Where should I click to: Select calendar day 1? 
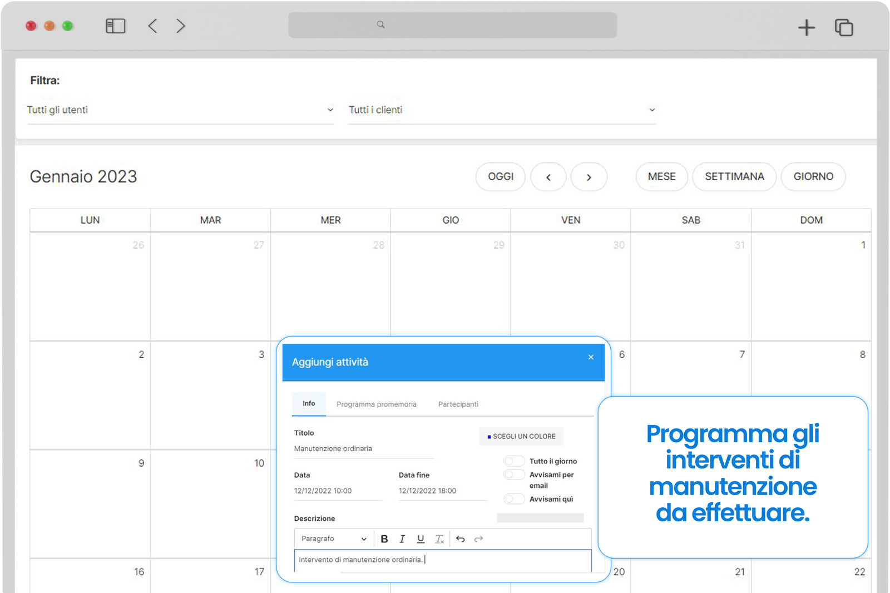point(811,286)
